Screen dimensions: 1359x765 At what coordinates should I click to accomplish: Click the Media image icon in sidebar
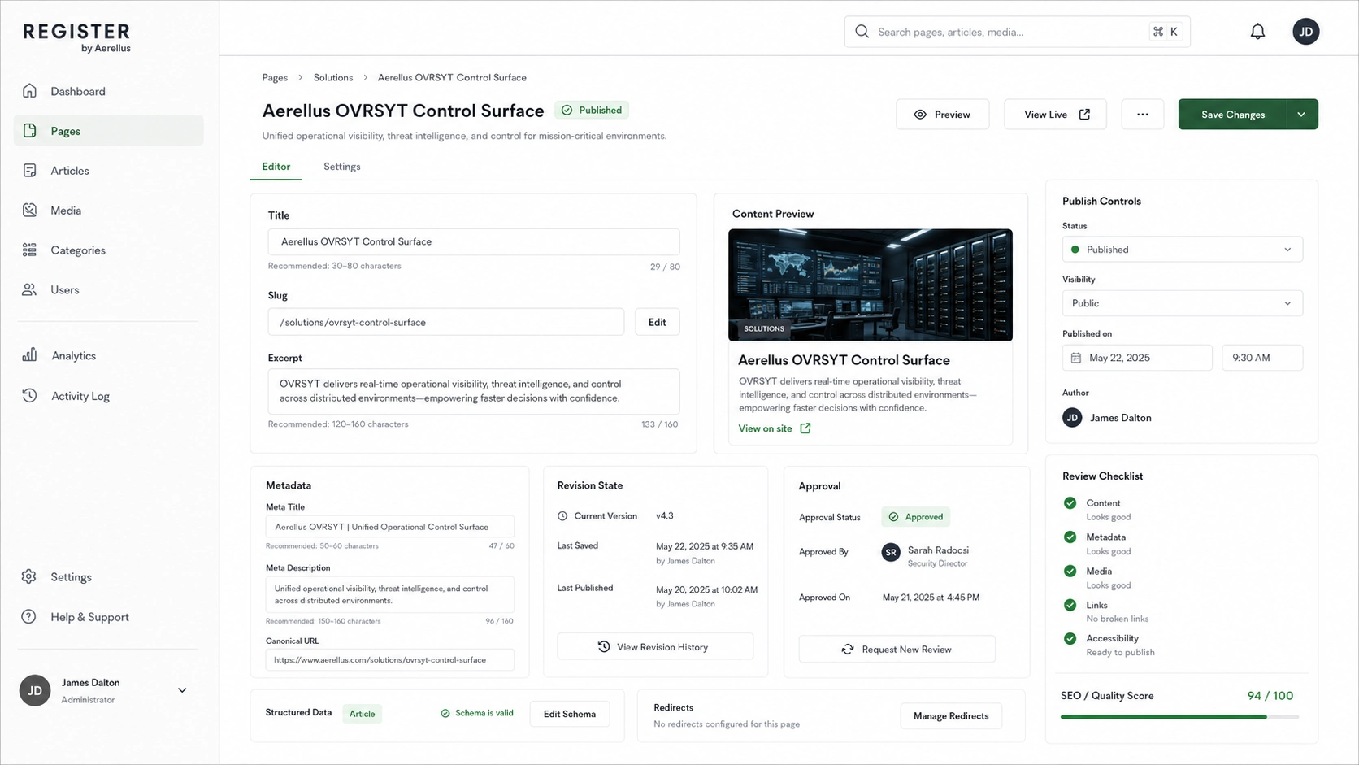click(x=30, y=211)
